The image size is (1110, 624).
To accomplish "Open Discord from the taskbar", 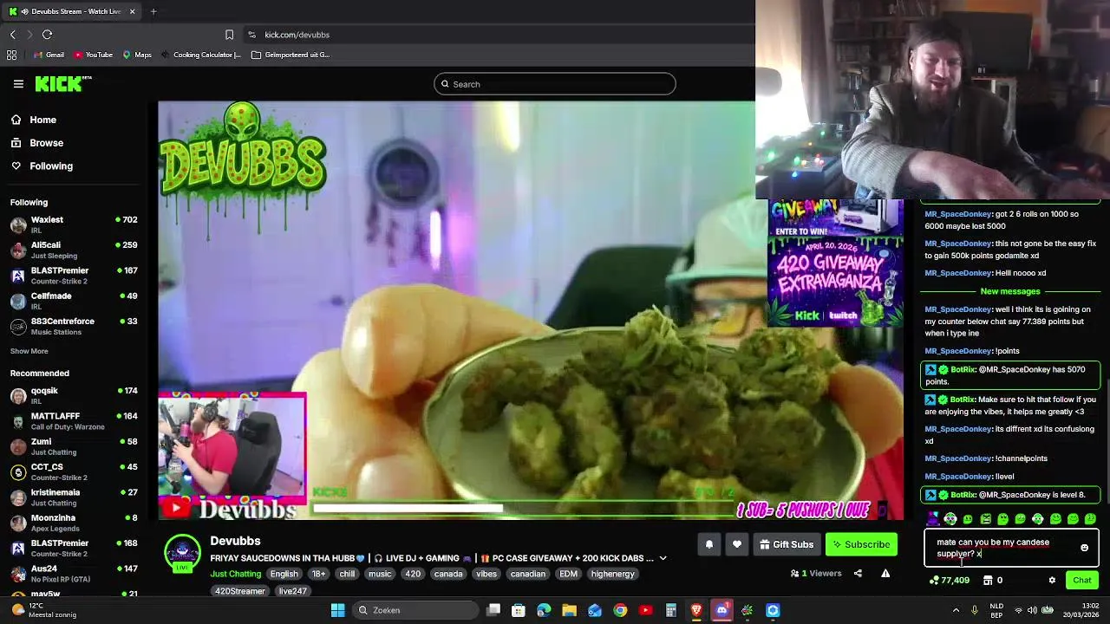I will (721, 610).
